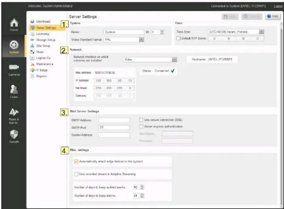Click the Refresh button beside Save
Viewport: 284px width, 209px height.
252,17
